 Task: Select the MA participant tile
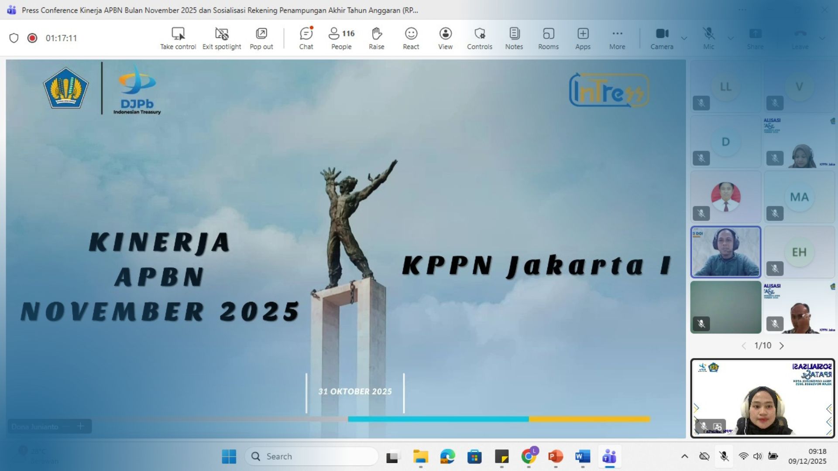pos(799,197)
